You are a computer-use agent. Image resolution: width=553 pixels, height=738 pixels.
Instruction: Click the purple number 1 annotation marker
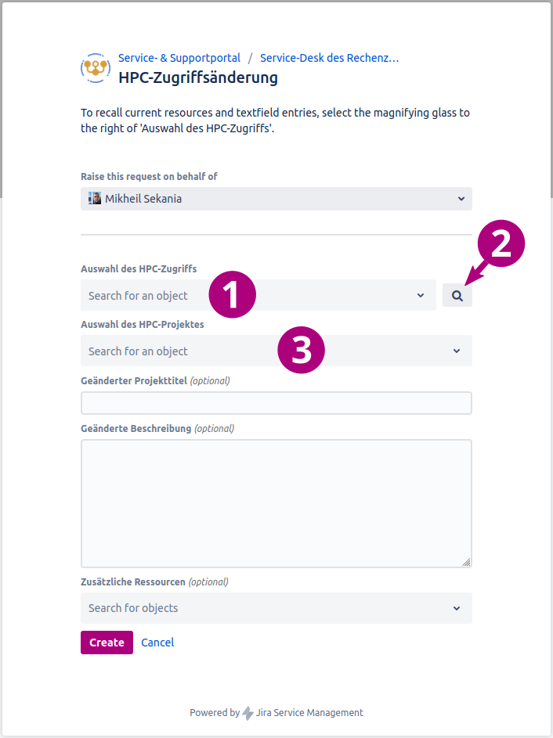click(x=232, y=294)
